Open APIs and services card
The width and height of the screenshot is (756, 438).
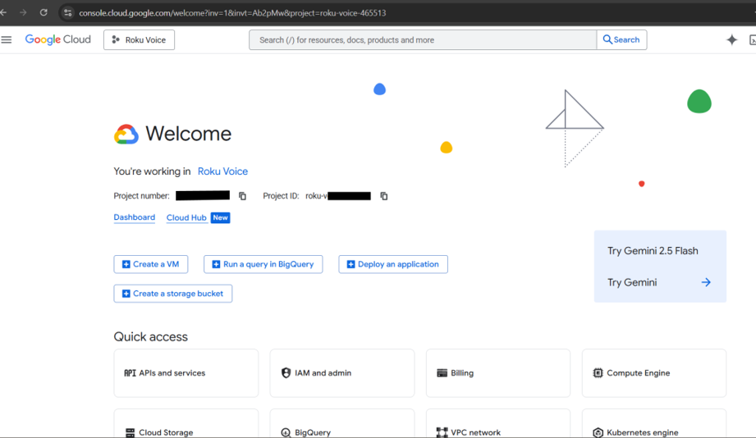click(186, 373)
